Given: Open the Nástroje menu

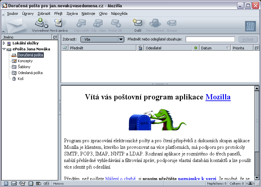Looking at the screenshot, I should [x=88, y=13].
